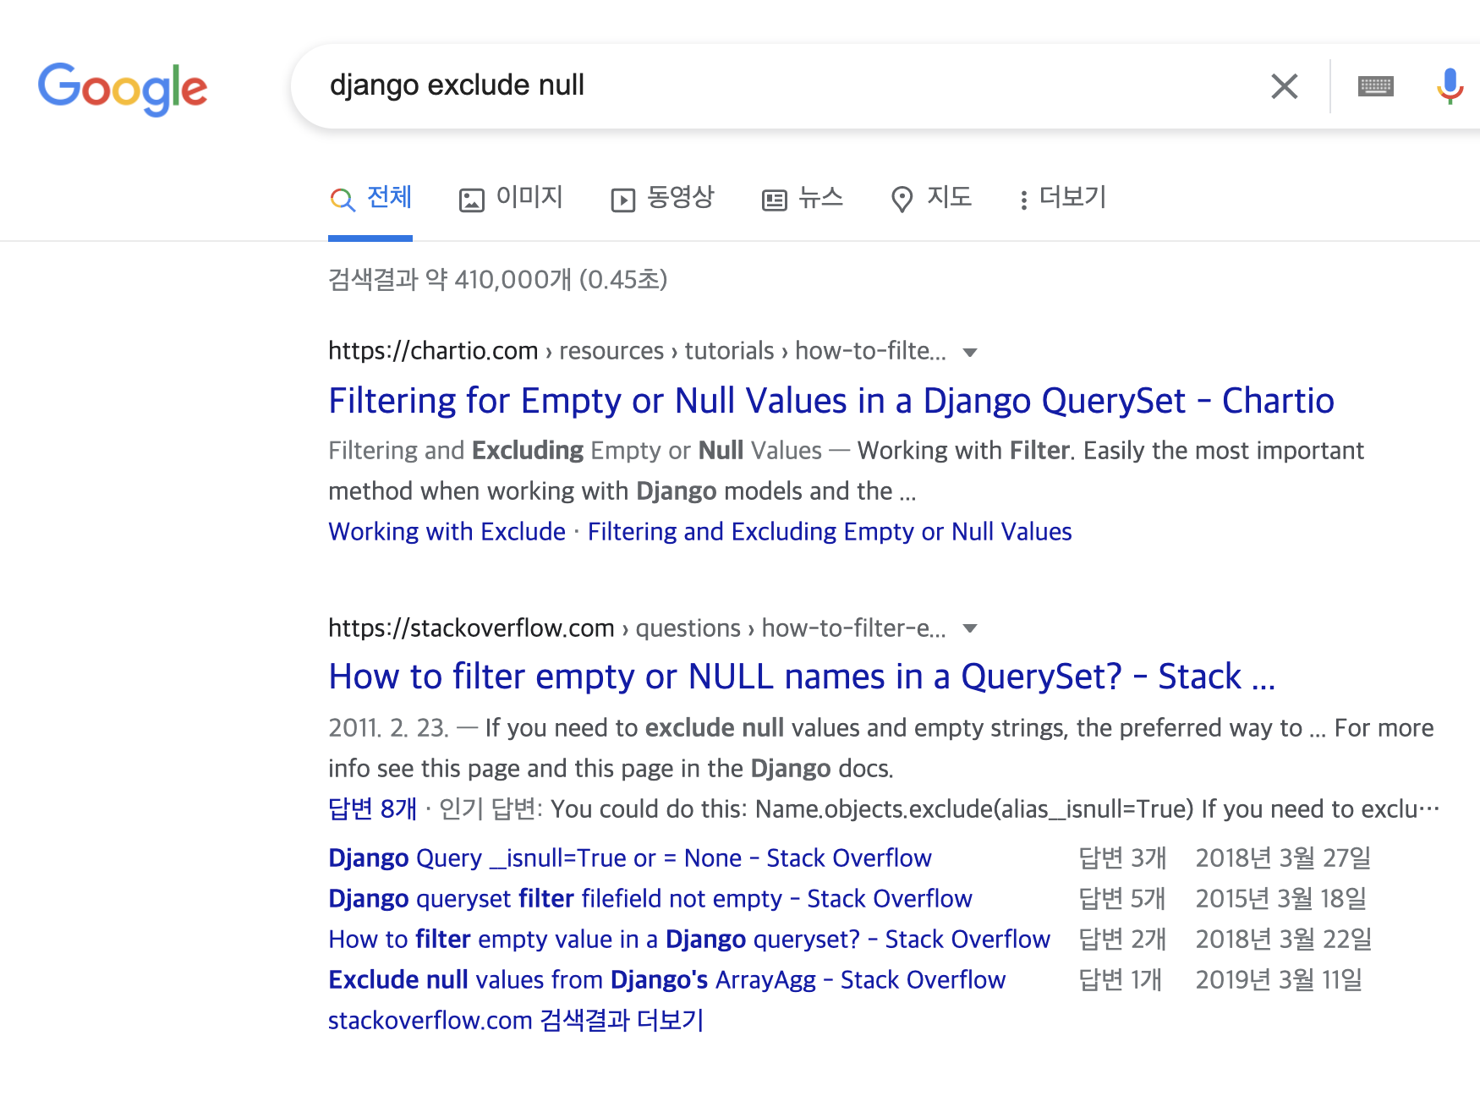Open How to filter empty or NULL names result
1480x1096 pixels.
[802, 677]
